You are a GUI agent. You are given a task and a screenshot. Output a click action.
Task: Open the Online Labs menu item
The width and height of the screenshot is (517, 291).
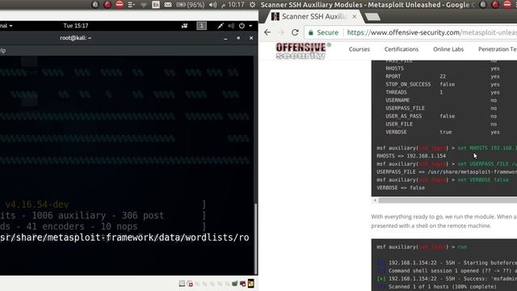[x=448, y=49]
